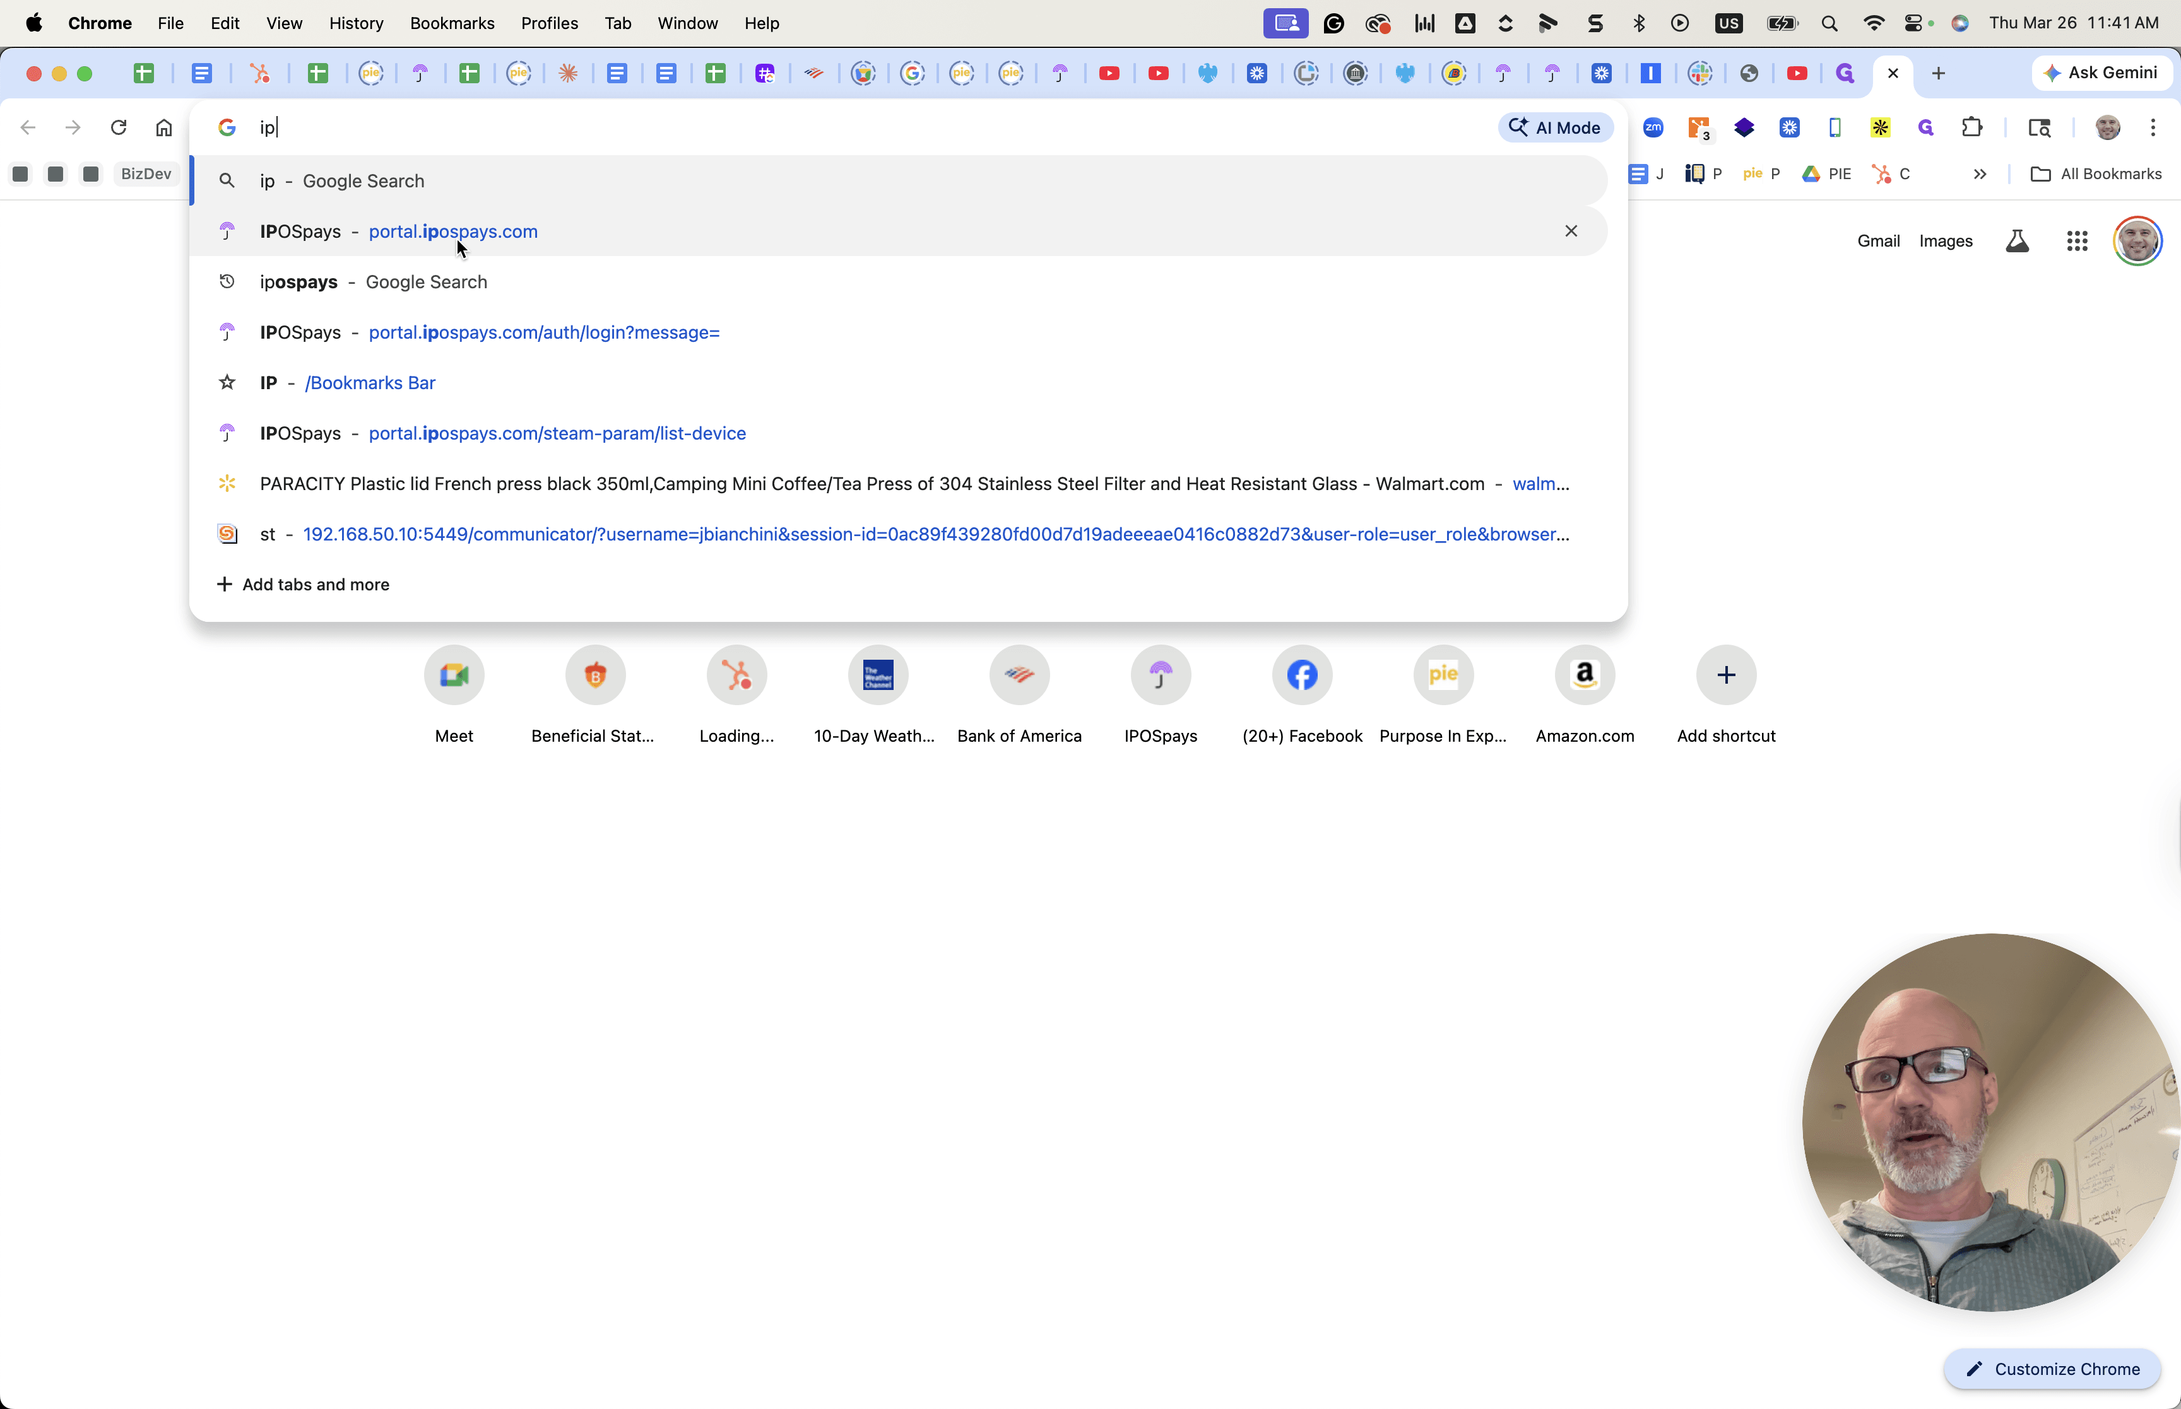
Task: Open the Profiles menu
Action: coord(549,23)
